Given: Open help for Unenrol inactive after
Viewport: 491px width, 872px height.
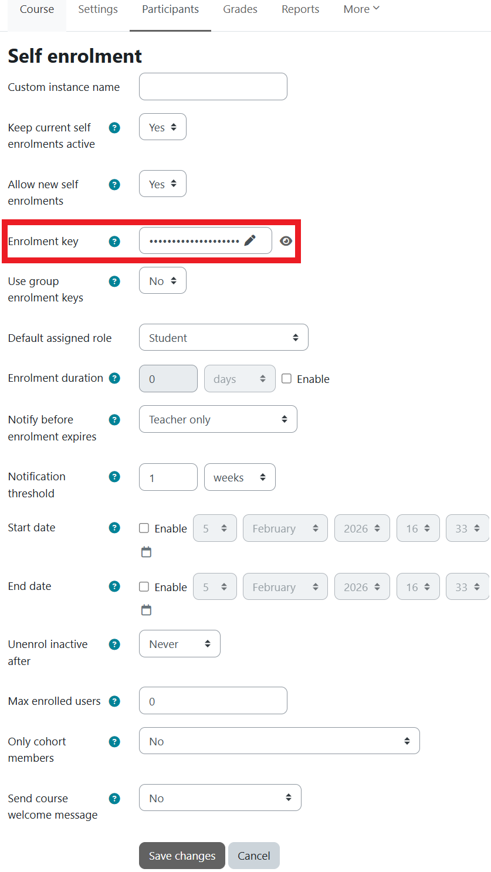Looking at the screenshot, I should pos(115,644).
